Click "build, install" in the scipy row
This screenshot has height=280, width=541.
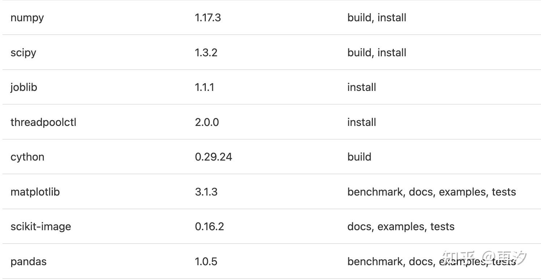tap(376, 53)
